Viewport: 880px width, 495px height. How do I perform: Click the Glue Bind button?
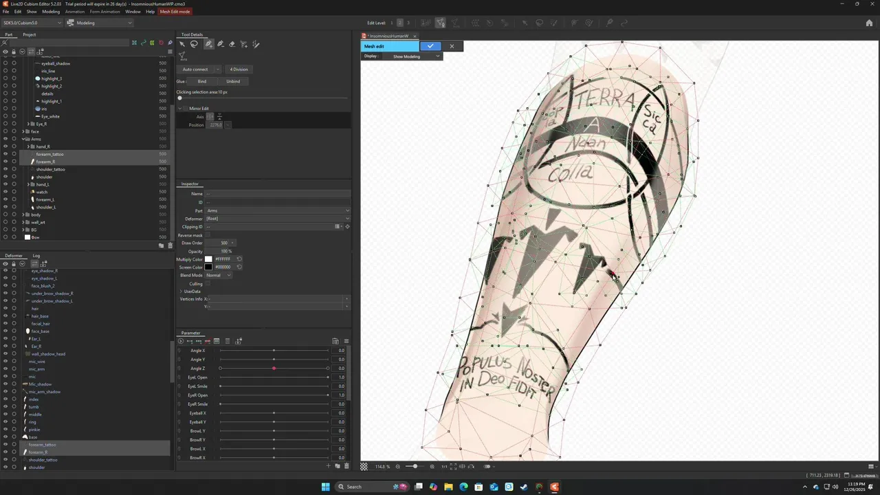pos(202,81)
